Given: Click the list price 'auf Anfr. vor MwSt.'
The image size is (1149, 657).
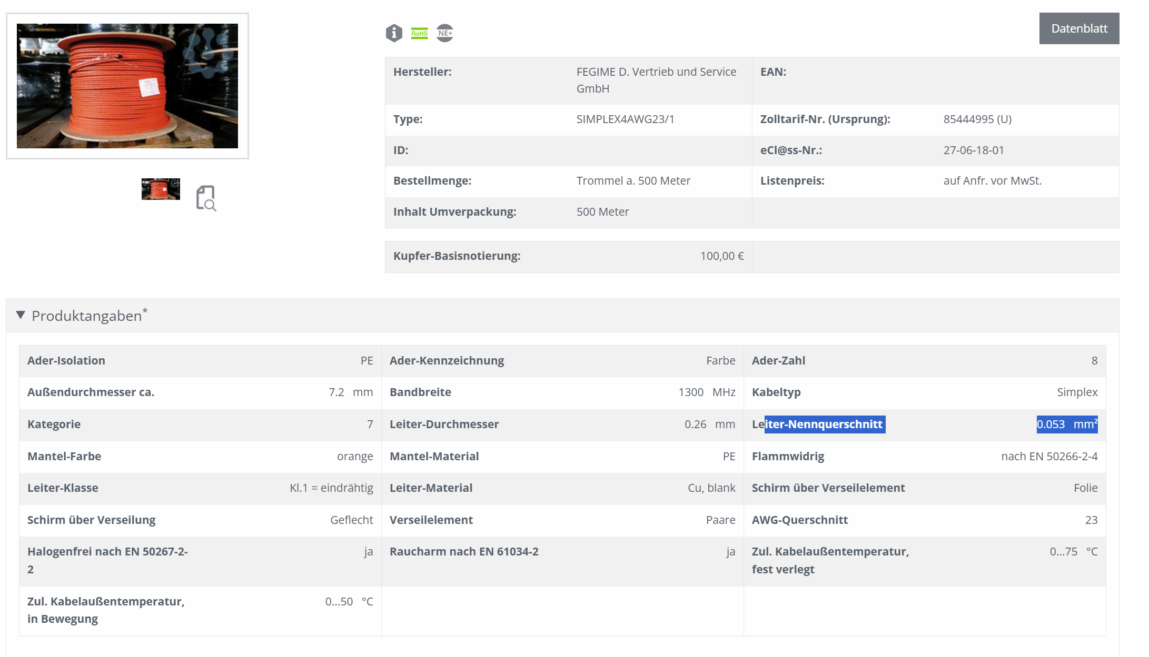Looking at the screenshot, I should (x=992, y=181).
